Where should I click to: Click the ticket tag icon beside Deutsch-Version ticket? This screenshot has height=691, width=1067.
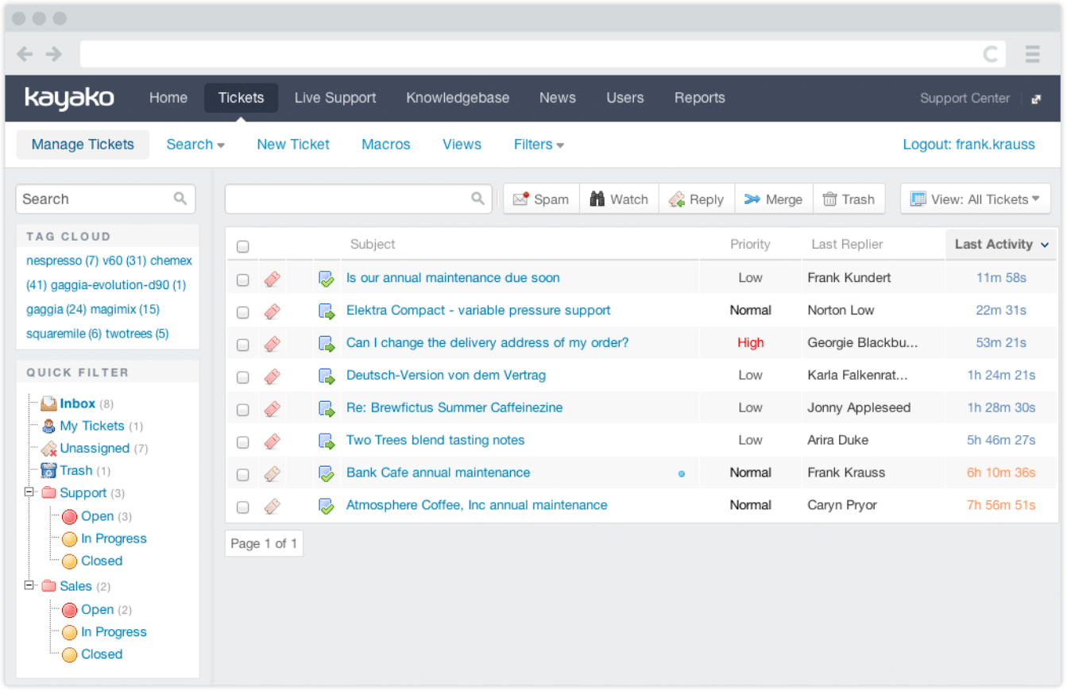click(273, 376)
